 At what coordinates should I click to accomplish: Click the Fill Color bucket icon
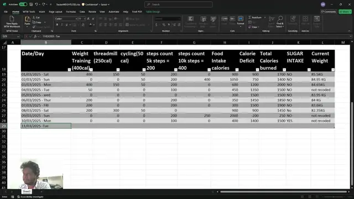83,24
